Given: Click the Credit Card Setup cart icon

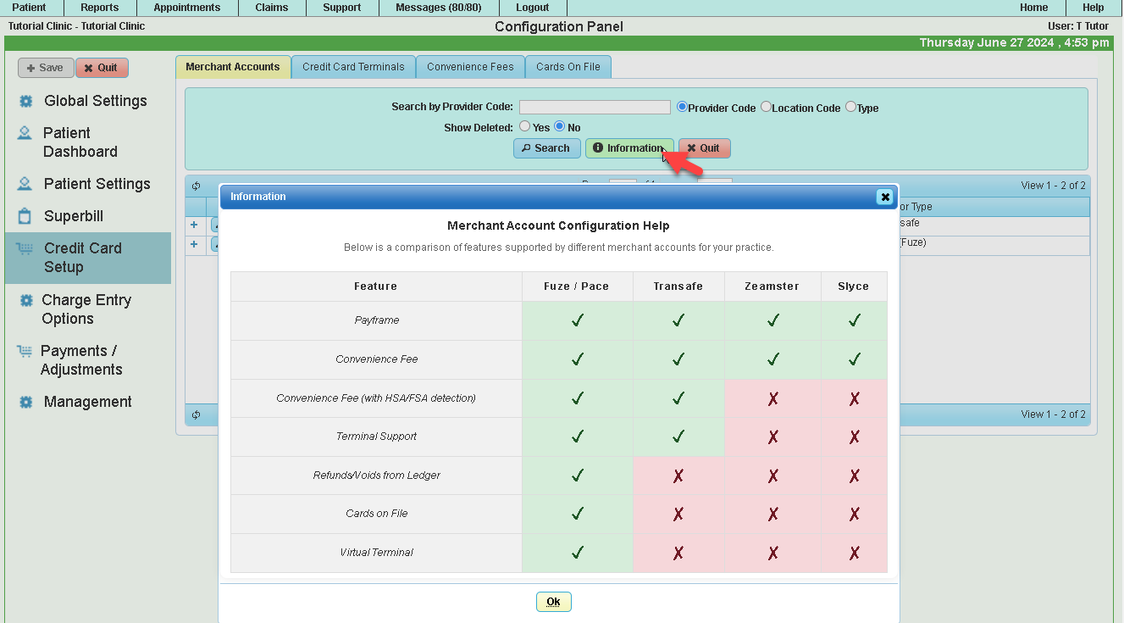Looking at the screenshot, I should (25, 249).
